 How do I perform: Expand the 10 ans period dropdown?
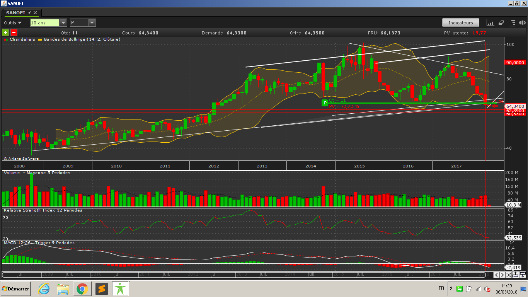pos(63,23)
